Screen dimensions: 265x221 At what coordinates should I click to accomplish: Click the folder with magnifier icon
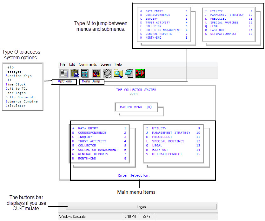(x=118, y=73)
